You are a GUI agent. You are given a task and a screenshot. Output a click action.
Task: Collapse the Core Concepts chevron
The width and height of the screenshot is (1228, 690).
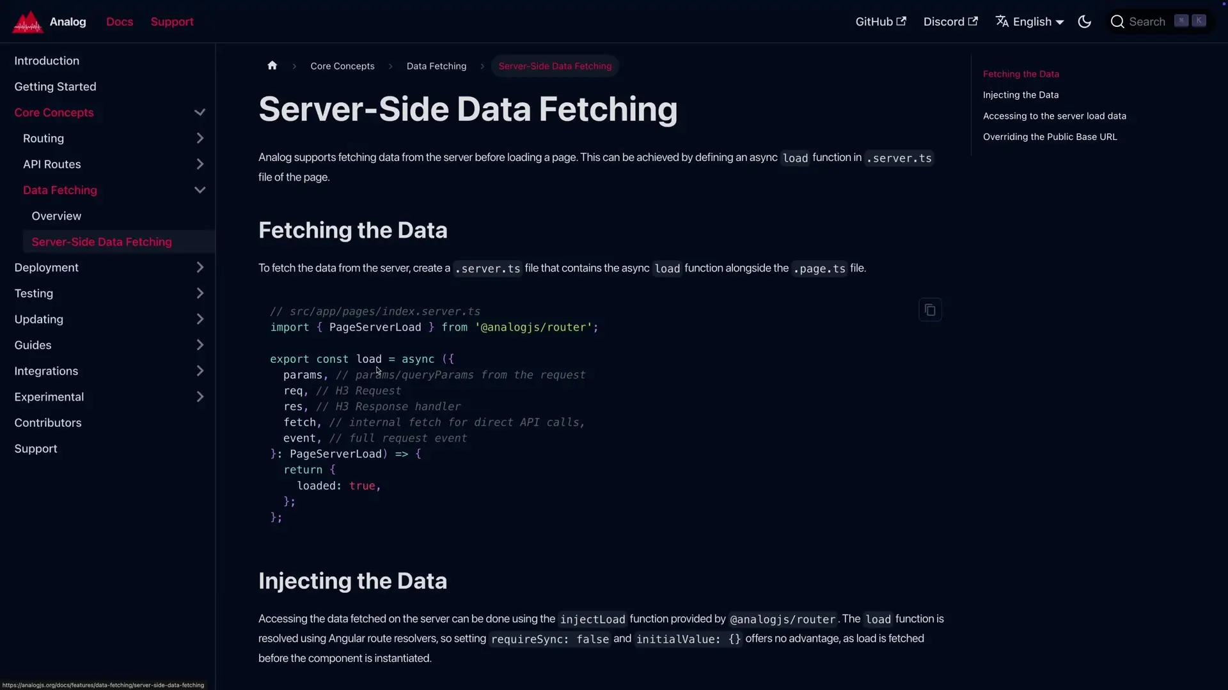pyautogui.click(x=200, y=112)
